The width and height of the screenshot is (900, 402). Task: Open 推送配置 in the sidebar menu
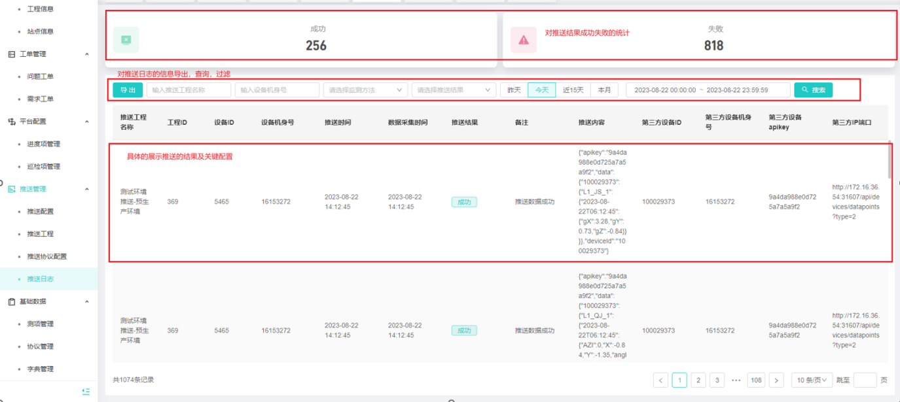40,212
